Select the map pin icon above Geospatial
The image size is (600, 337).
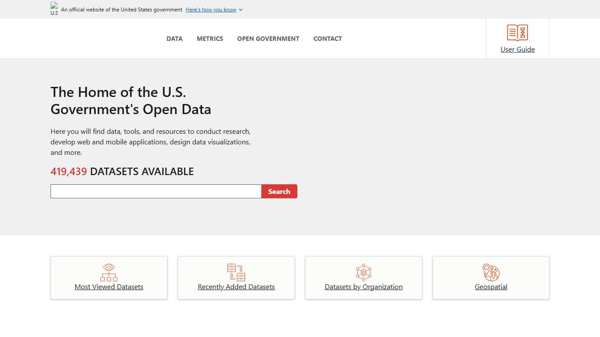(491, 272)
